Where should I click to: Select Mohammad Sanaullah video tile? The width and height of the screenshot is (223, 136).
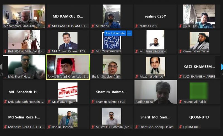24,16
